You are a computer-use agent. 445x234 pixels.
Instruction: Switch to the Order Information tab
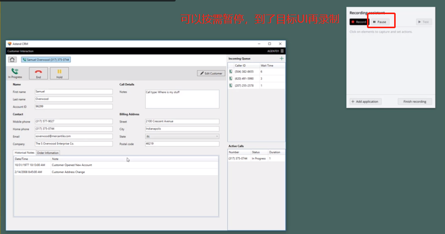48,152
